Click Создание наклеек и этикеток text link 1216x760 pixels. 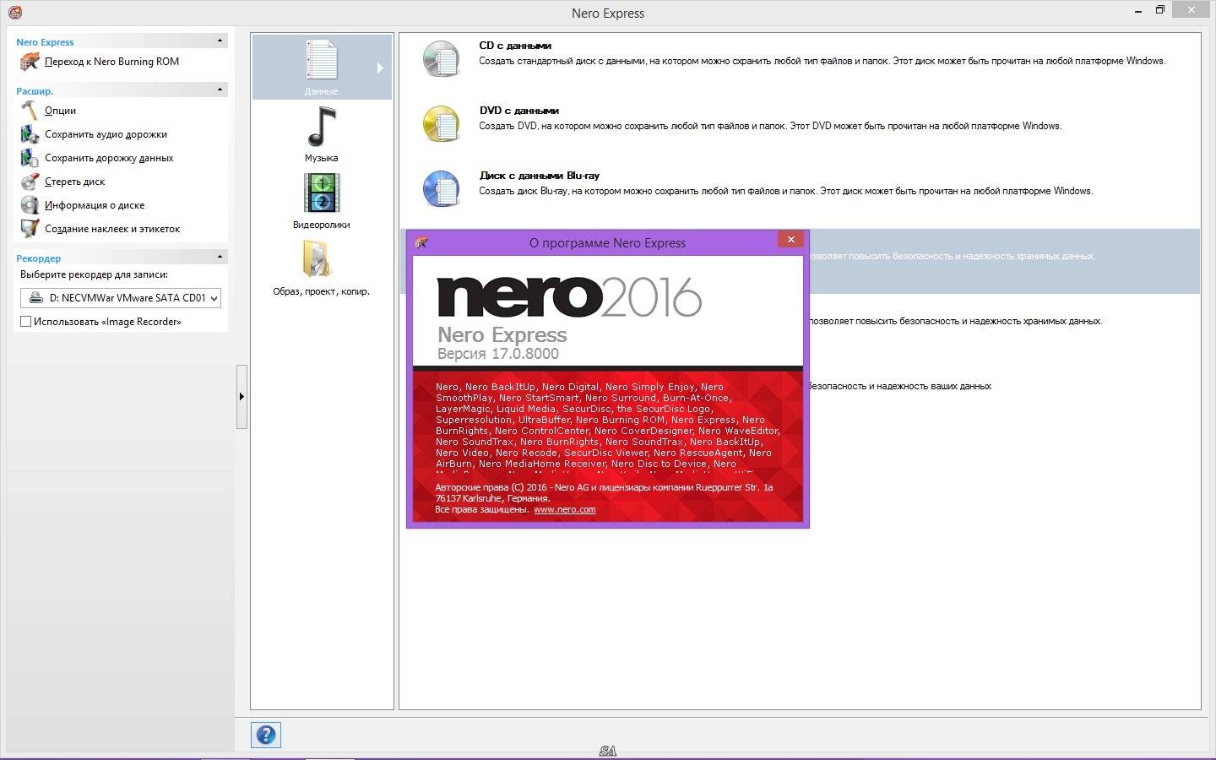tap(112, 229)
